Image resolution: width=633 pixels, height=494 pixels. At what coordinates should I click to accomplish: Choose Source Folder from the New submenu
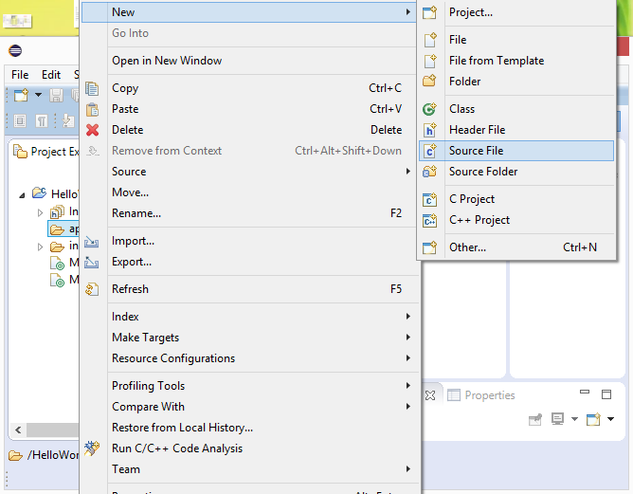[x=483, y=172]
